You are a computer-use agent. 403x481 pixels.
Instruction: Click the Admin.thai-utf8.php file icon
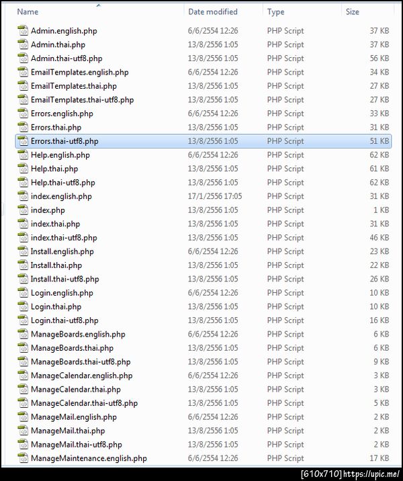tap(23, 58)
